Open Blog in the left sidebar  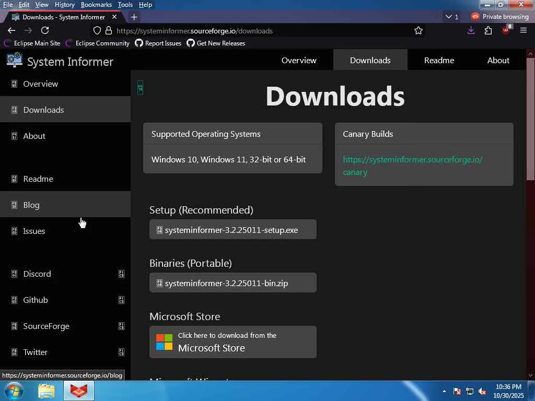(65, 205)
